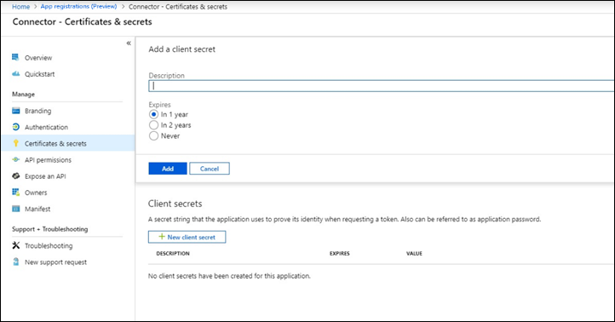Open the Overview menu item
This screenshot has height=322, width=615.
click(x=38, y=58)
